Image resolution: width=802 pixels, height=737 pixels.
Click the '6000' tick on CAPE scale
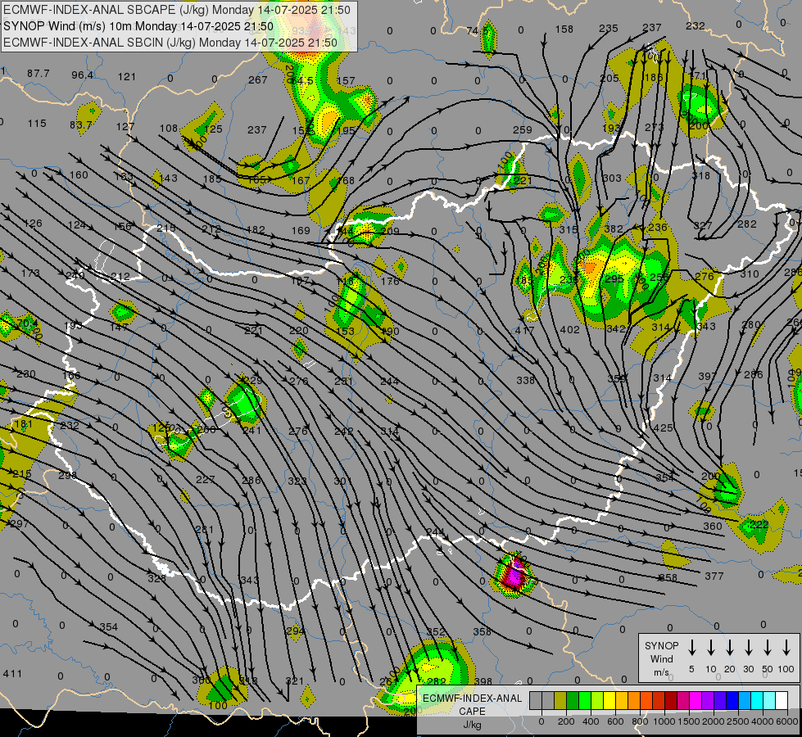click(787, 721)
